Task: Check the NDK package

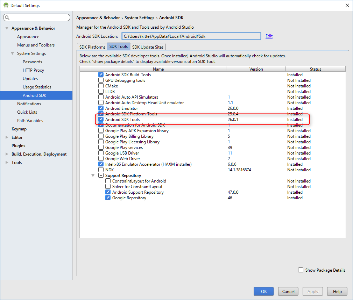Action: coord(101,170)
